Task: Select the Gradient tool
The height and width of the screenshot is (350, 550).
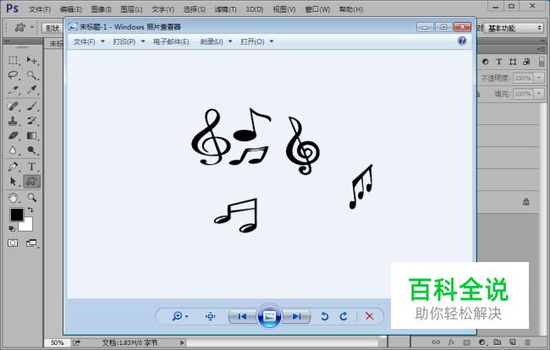Action: [32, 135]
